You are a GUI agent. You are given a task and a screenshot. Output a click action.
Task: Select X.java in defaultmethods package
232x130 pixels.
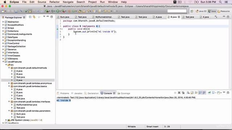(x=19, y=80)
